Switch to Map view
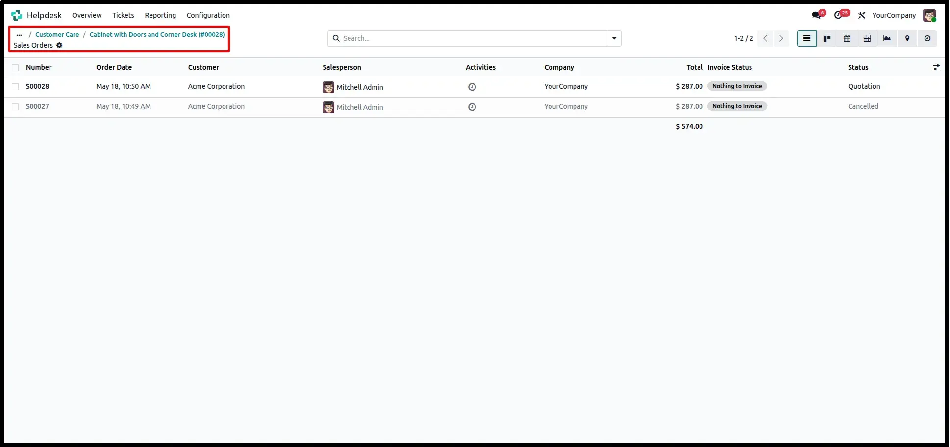This screenshot has height=447, width=950. pyautogui.click(x=907, y=38)
